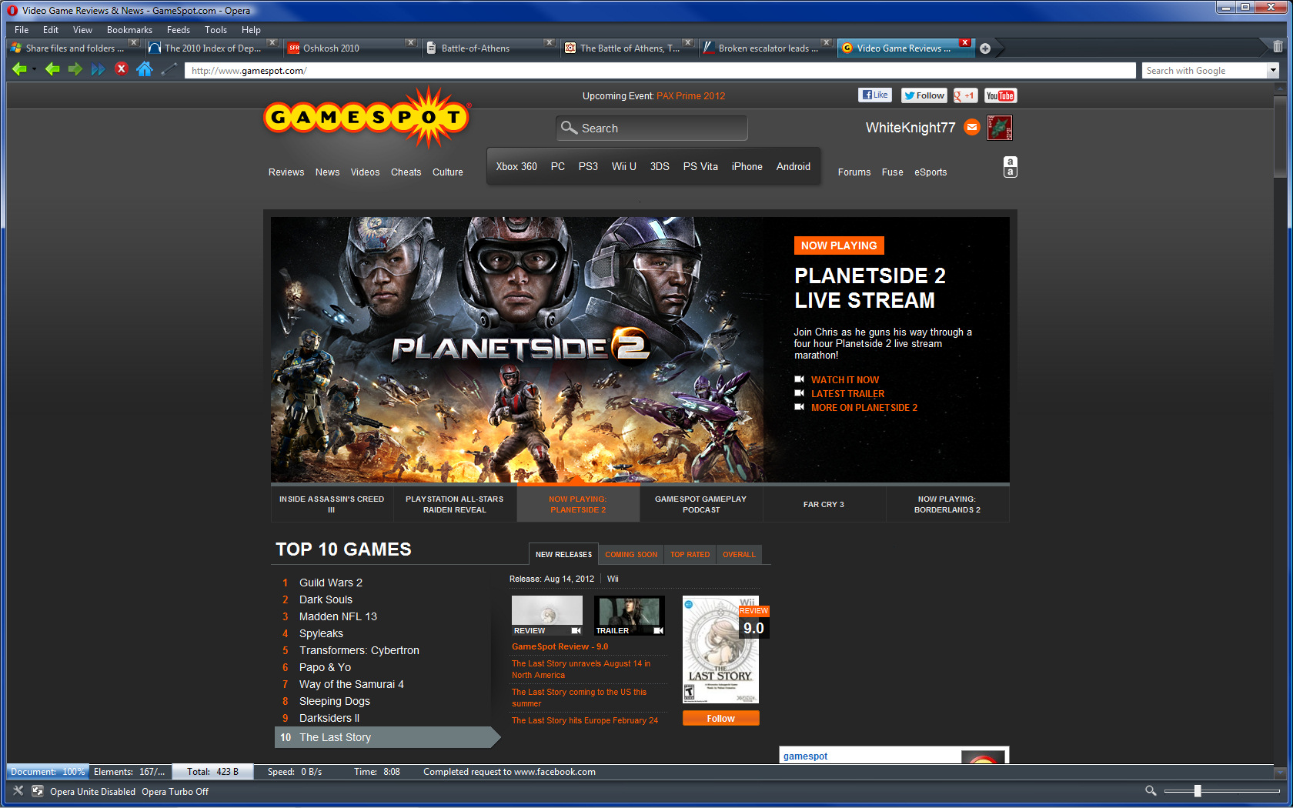Select the NEW RELEASES tab

click(563, 554)
